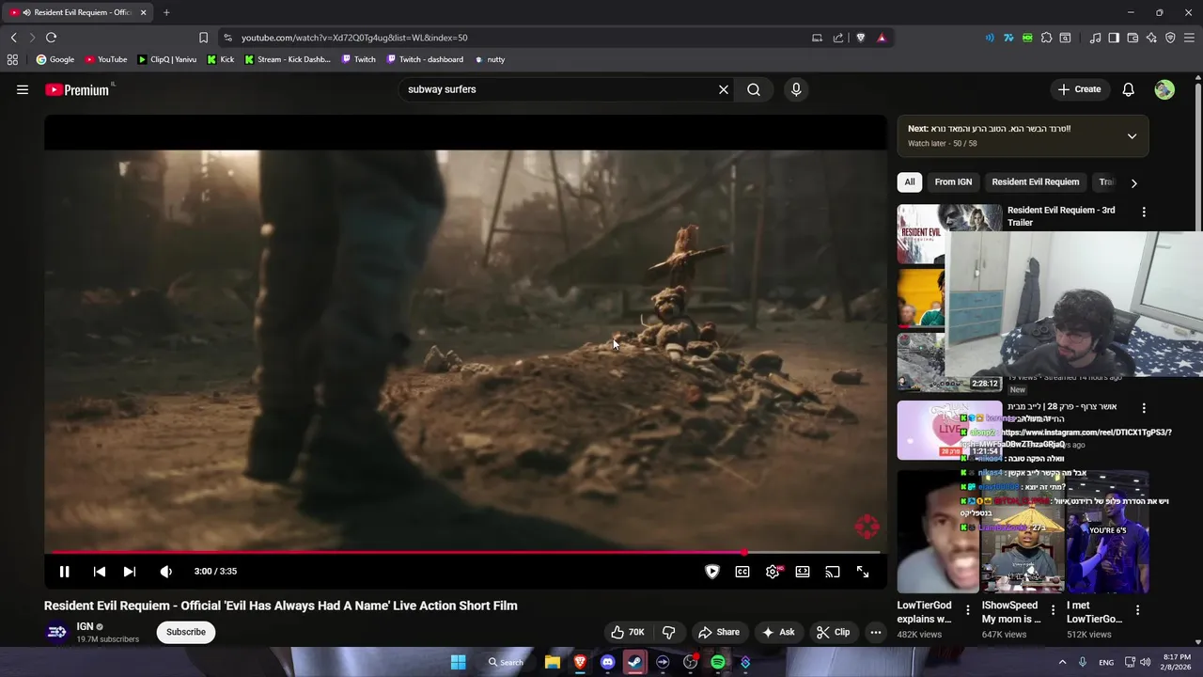Viewport: 1203px width, 677px height.
Task: Open options for I met LowTierGo... short
Action: pos(1137,610)
